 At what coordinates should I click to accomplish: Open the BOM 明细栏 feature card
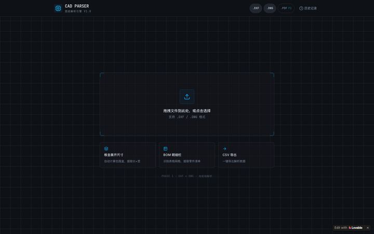(x=187, y=155)
